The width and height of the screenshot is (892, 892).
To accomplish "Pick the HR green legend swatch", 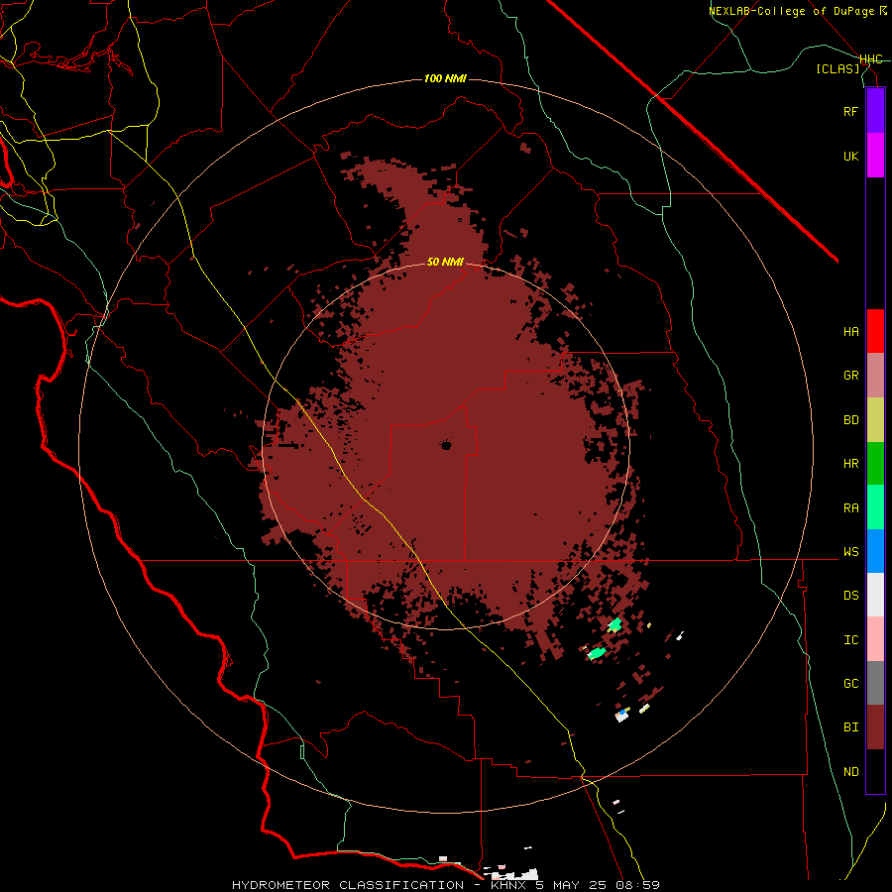I will [x=875, y=464].
